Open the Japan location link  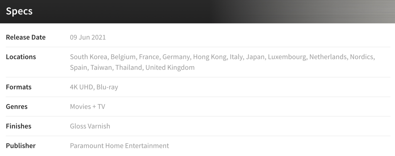click(255, 57)
